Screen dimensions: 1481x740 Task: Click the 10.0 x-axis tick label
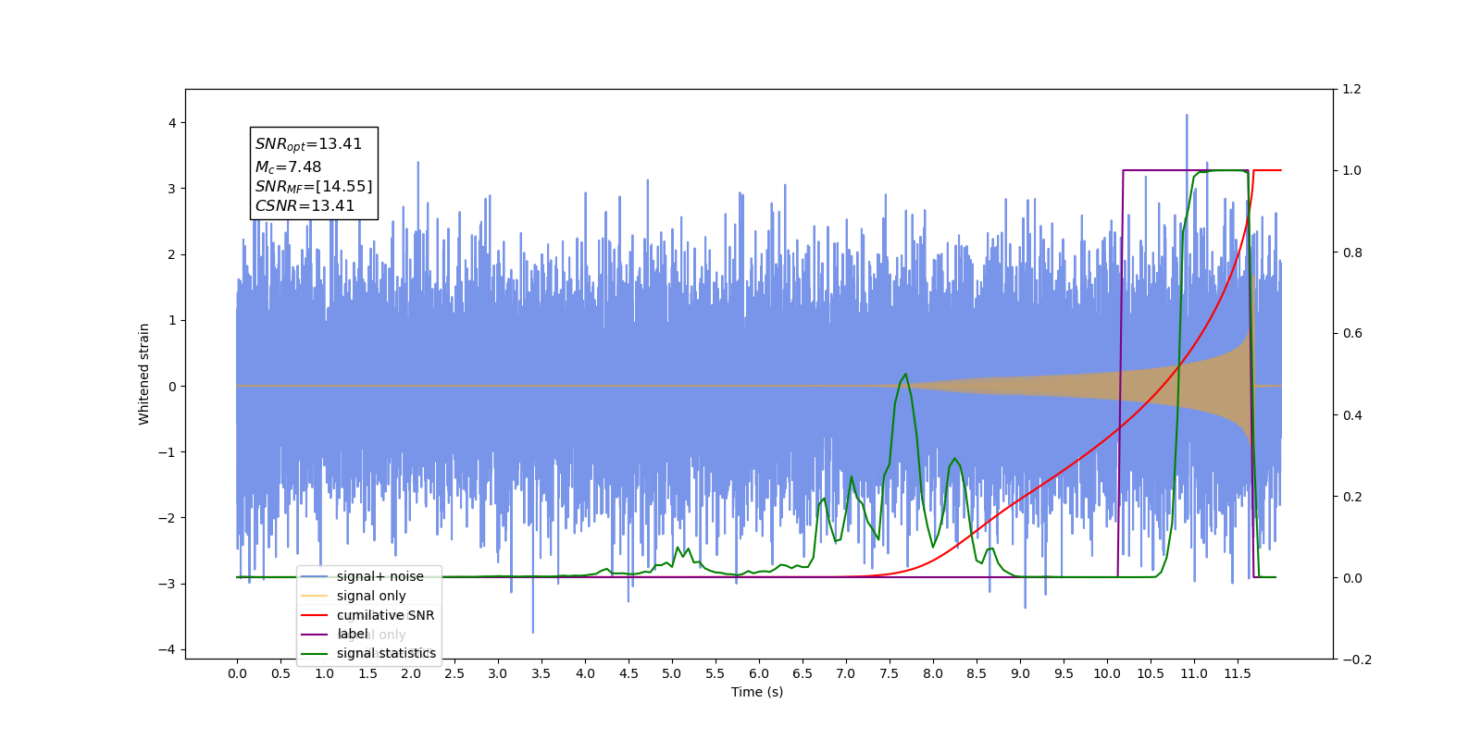[1107, 673]
